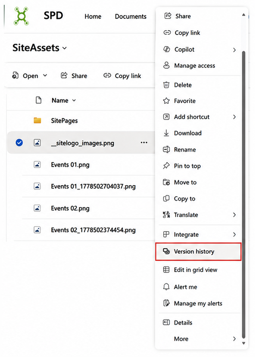Click the Delete trash can icon
The height and width of the screenshot is (357, 256).
coord(166,85)
